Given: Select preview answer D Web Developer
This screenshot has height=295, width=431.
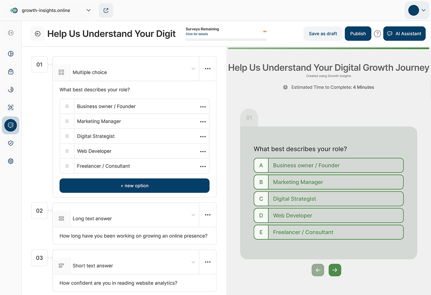Looking at the screenshot, I should [x=329, y=216].
